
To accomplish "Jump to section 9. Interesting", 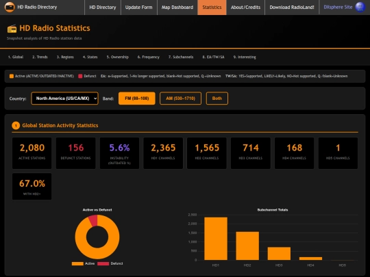I will pos(245,57).
